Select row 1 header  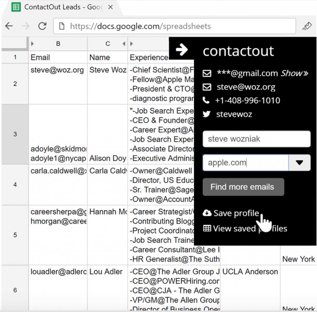pyautogui.click(x=15, y=57)
